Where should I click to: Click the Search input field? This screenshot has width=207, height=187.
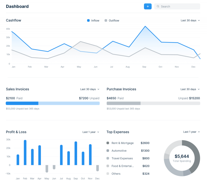tap(177, 6)
